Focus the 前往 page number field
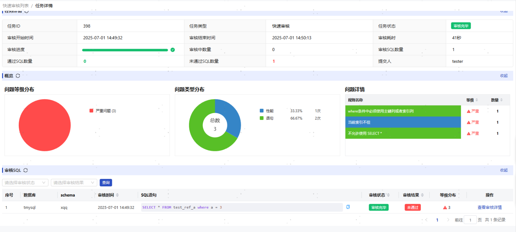This screenshot has width=516, height=232. pos(470,220)
